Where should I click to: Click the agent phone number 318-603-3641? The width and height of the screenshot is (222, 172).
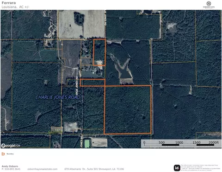[x=11, y=169]
